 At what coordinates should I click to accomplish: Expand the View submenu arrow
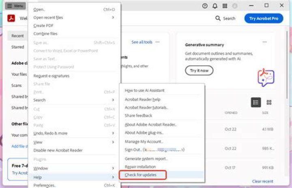pyautogui.click(x=113, y=142)
